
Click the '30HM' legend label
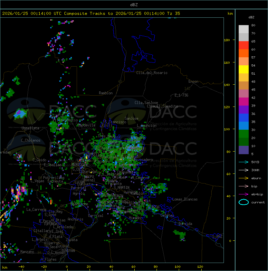coord(255,170)
